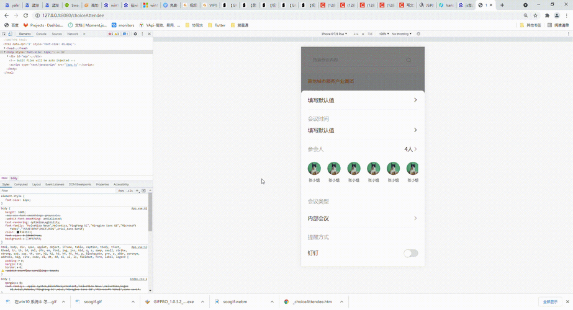Image resolution: width=573 pixels, height=310 pixels.
Task: Close the DevTools panel
Action: pos(149,34)
